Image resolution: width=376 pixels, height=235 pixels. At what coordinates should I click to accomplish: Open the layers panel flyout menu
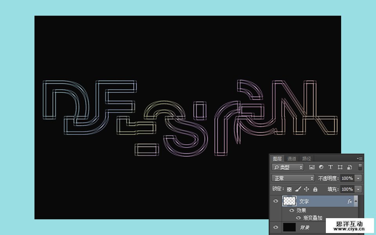tap(360, 158)
